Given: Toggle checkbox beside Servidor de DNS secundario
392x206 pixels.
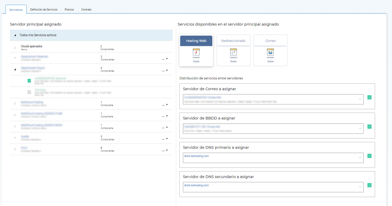Looking at the screenshot, I should click(x=369, y=185).
